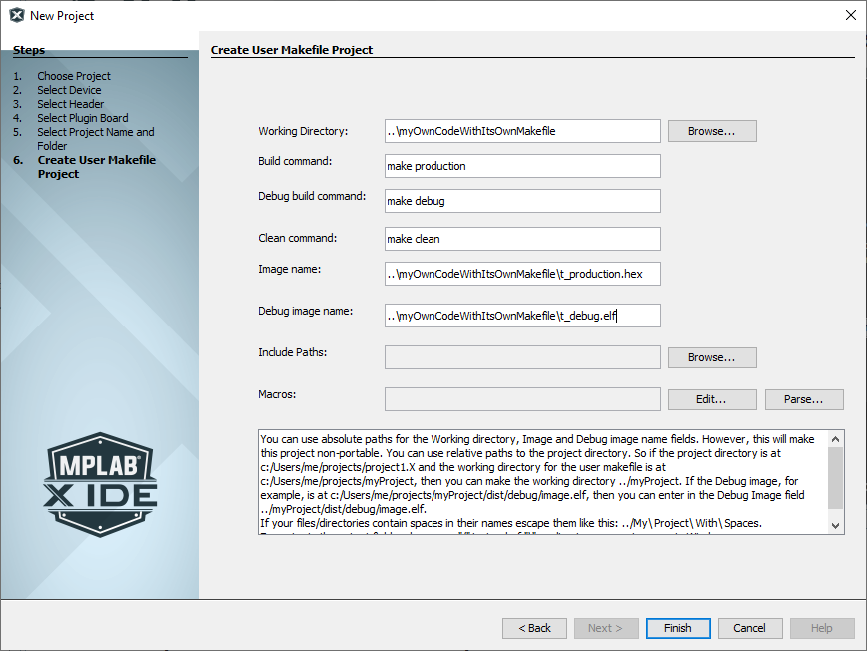This screenshot has height=651, width=867.
Task: Click the Clean command field
Action: click(x=521, y=239)
